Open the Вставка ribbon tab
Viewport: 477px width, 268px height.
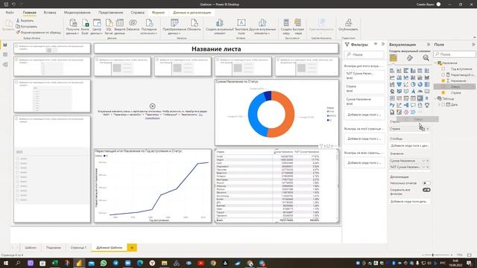point(50,13)
